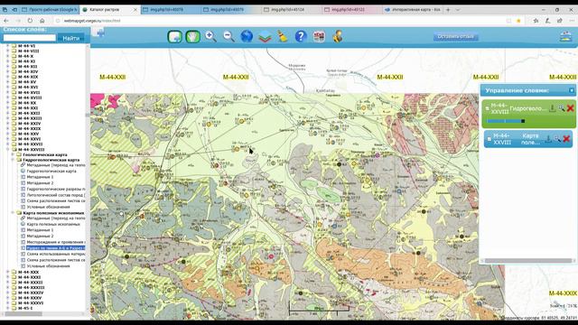Open Метаданные link under Гидрогеологическая карта
This screenshot has height=325, width=578.
click(x=56, y=165)
